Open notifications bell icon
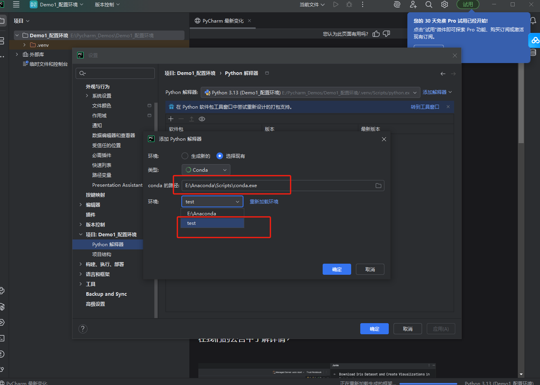 click(x=533, y=21)
